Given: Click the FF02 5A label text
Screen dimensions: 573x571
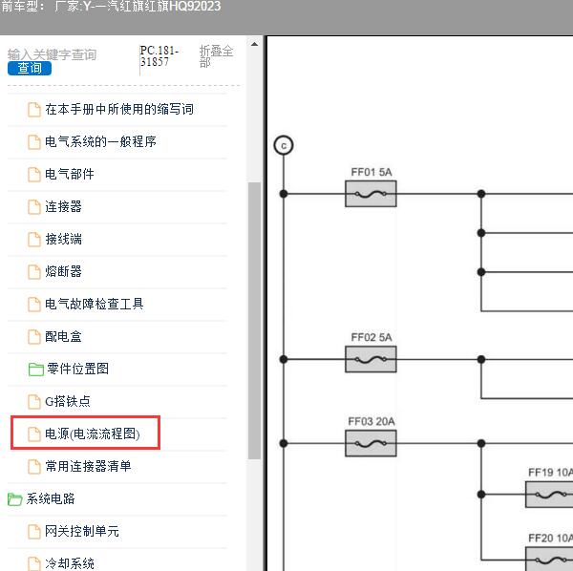Looking at the screenshot, I should pos(371,337).
